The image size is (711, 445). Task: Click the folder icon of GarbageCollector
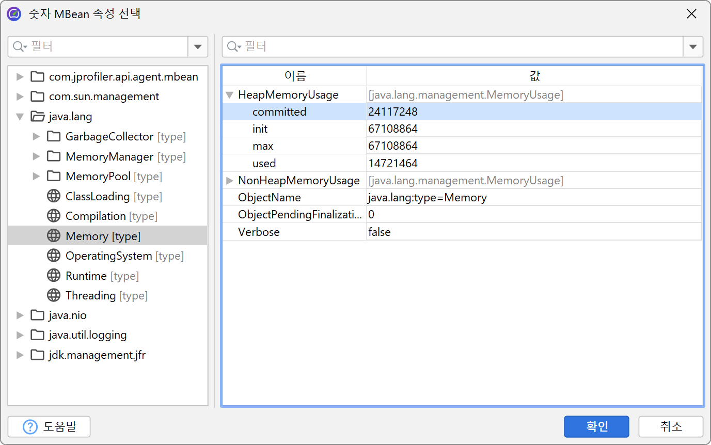[53, 137]
